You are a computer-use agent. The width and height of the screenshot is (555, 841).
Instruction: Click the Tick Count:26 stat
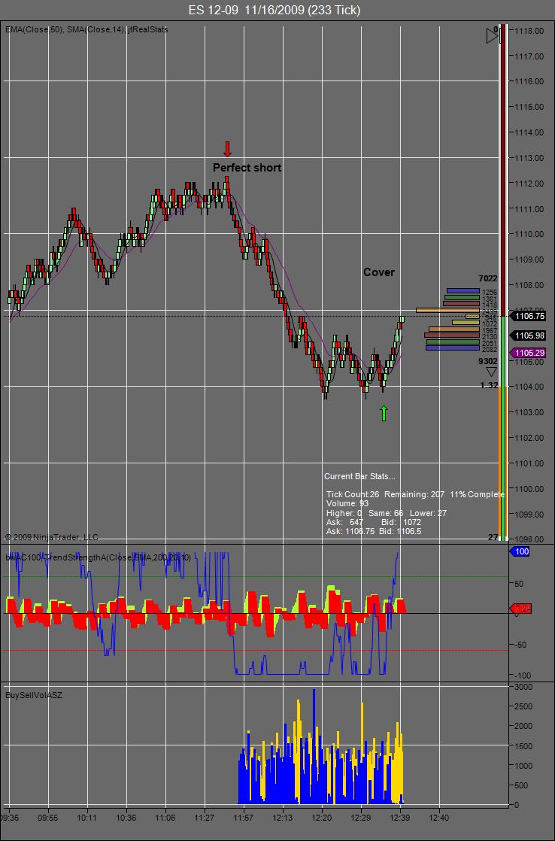[x=353, y=494]
